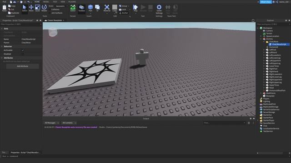291x163 pixels.
Task: Expand the LeftFoot node
Action: pos(264,50)
